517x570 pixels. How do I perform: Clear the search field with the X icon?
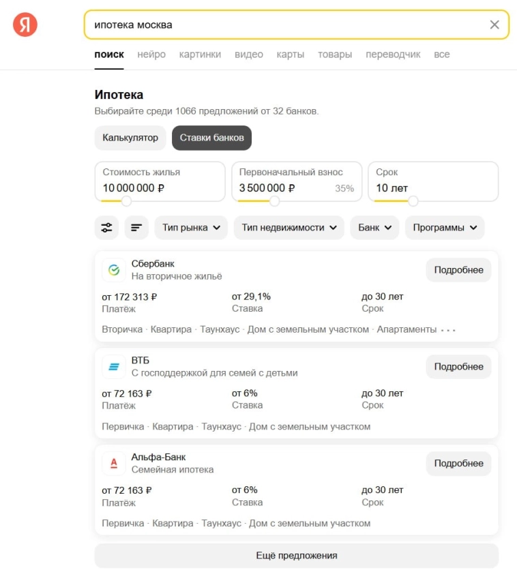(x=494, y=23)
